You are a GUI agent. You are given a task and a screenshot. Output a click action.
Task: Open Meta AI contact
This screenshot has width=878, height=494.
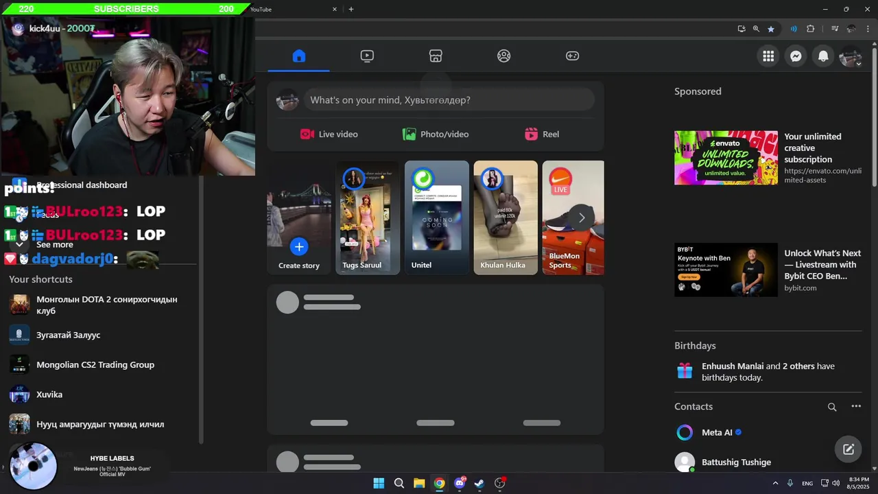[x=768, y=432]
